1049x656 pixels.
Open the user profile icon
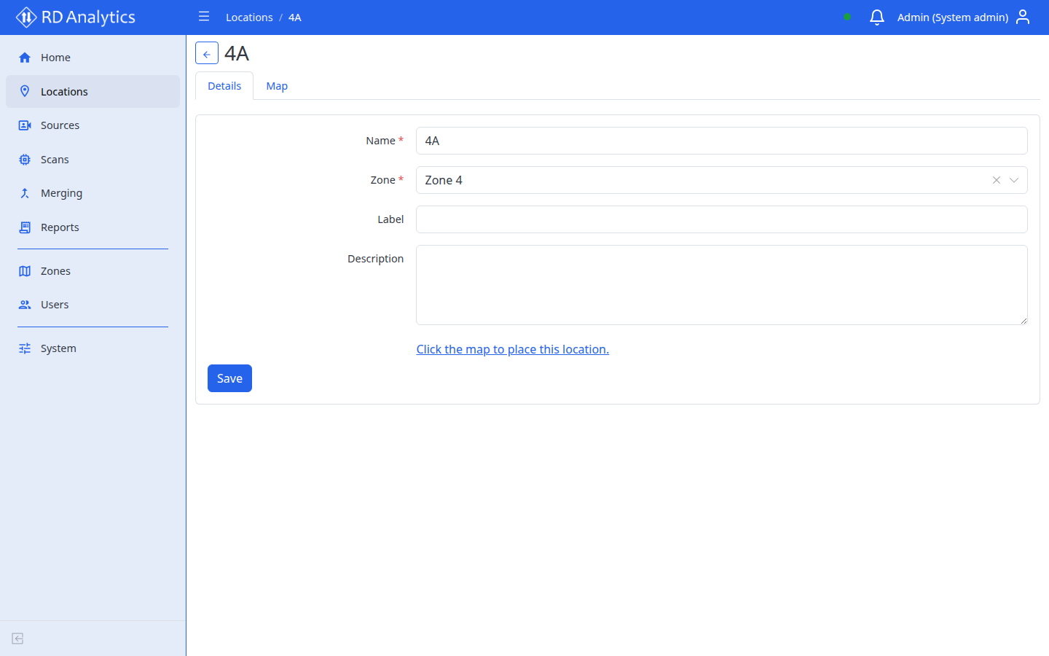1023,17
